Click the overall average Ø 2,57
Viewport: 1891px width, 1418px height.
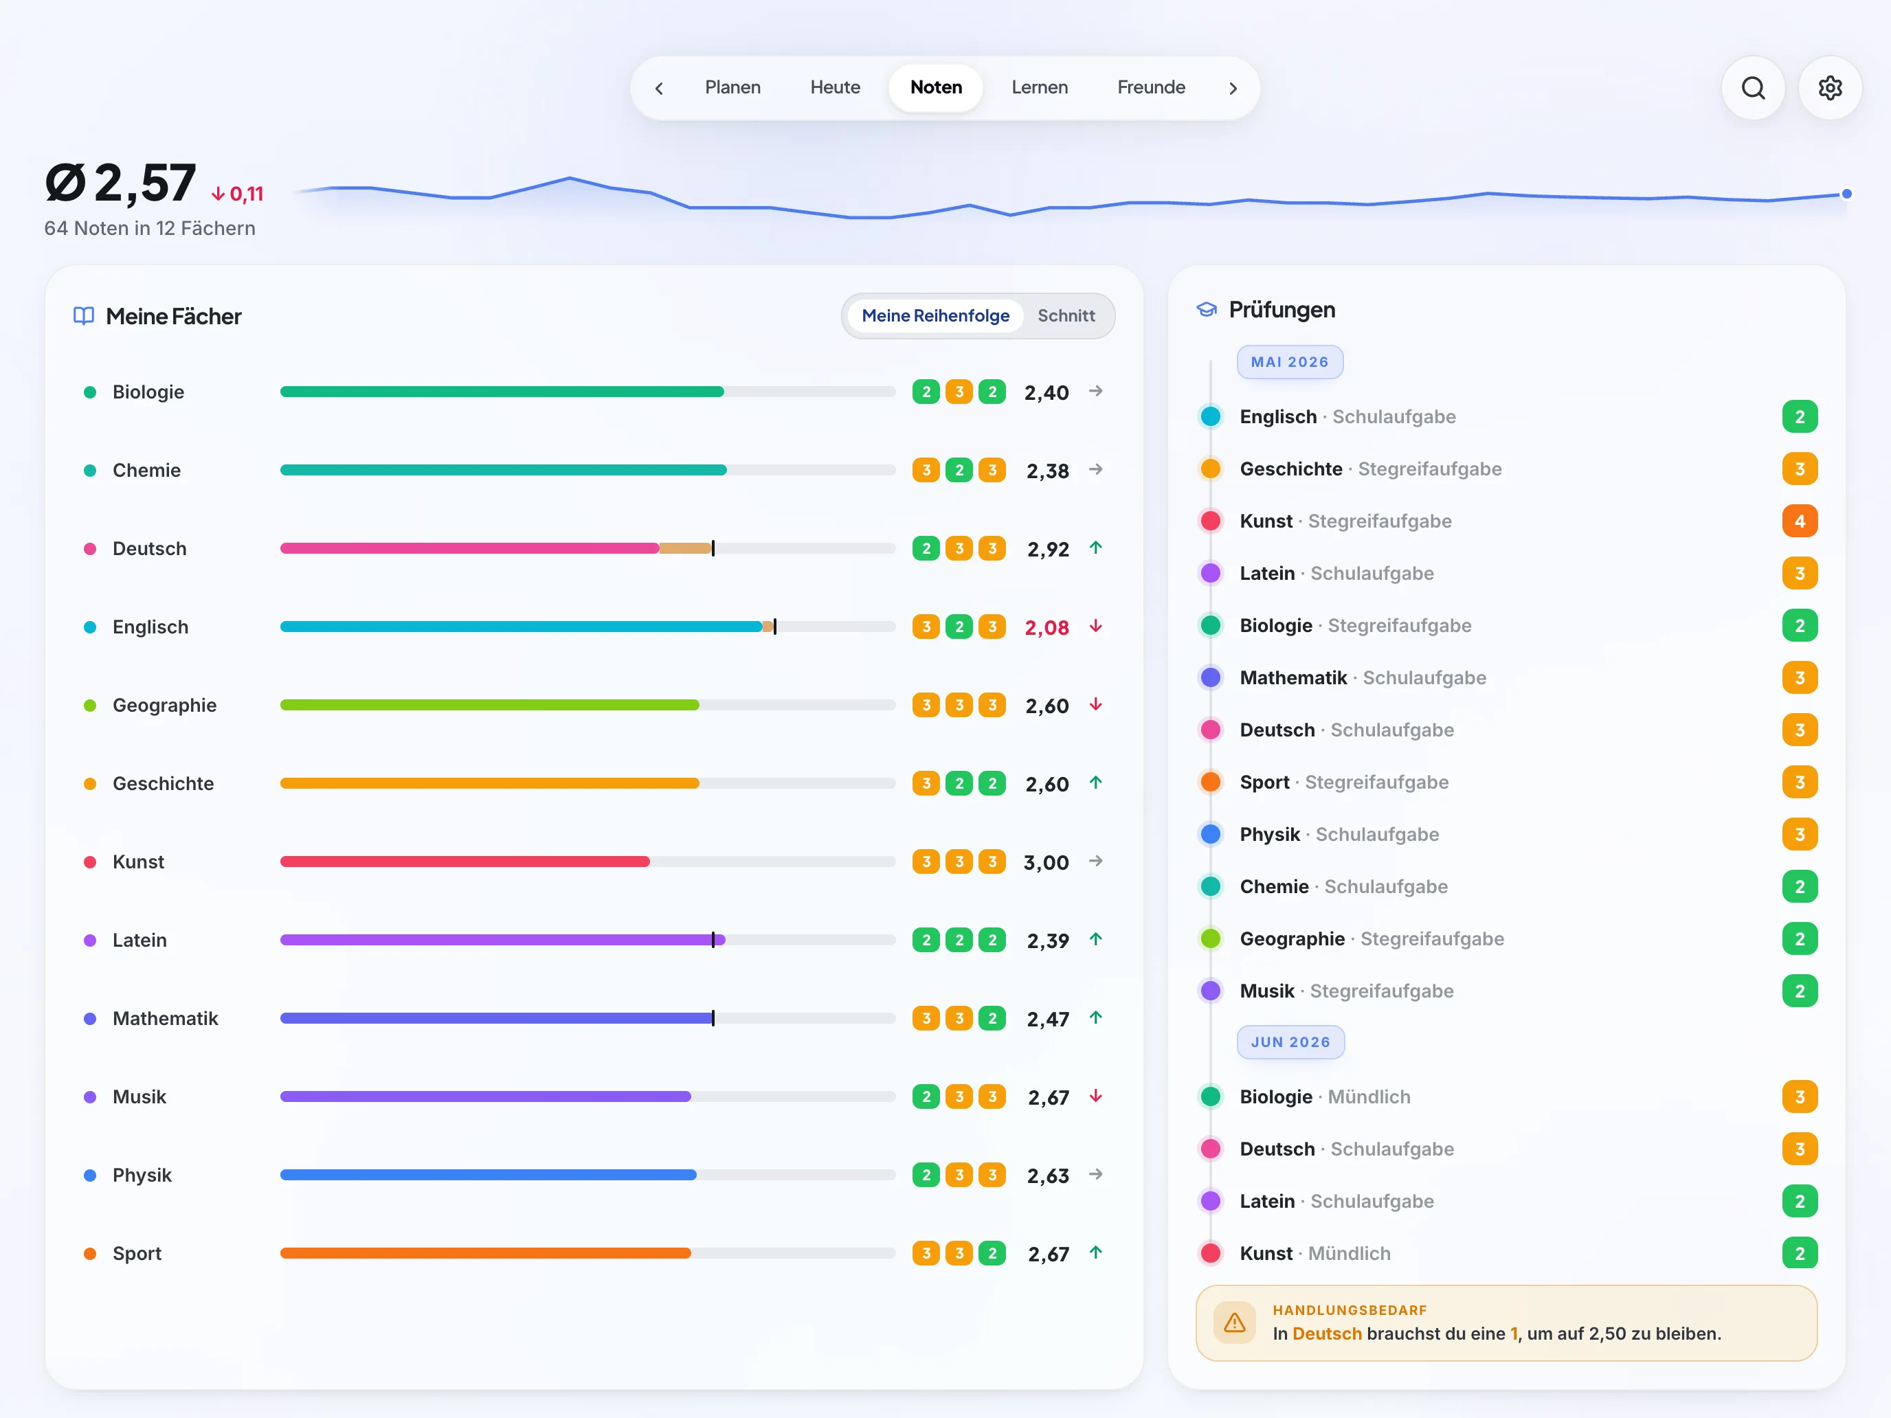[120, 183]
